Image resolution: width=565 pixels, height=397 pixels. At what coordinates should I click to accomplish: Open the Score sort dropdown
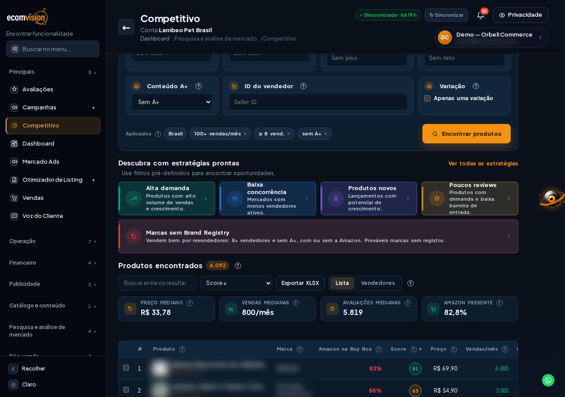(236, 283)
